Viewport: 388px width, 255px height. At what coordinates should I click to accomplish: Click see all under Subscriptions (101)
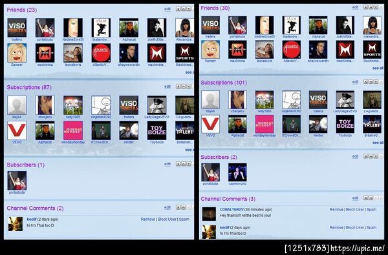(x=378, y=143)
